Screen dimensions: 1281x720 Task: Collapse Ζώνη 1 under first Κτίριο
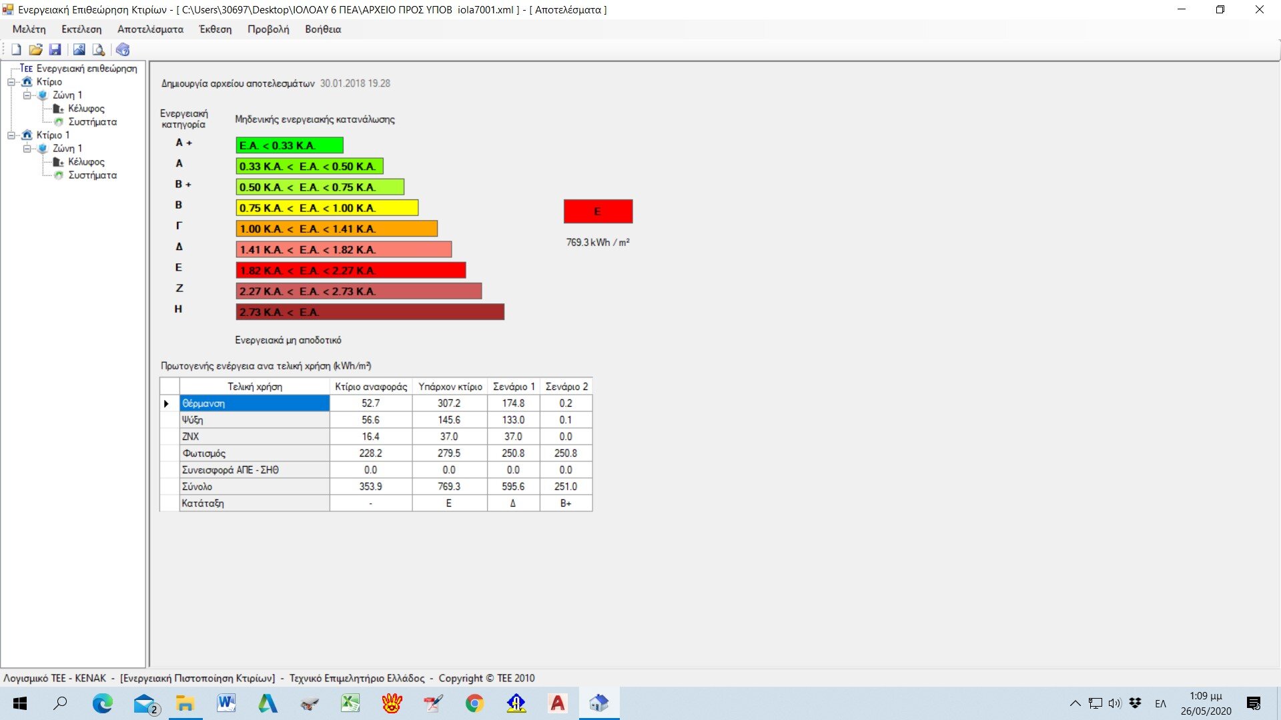pos(27,95)
